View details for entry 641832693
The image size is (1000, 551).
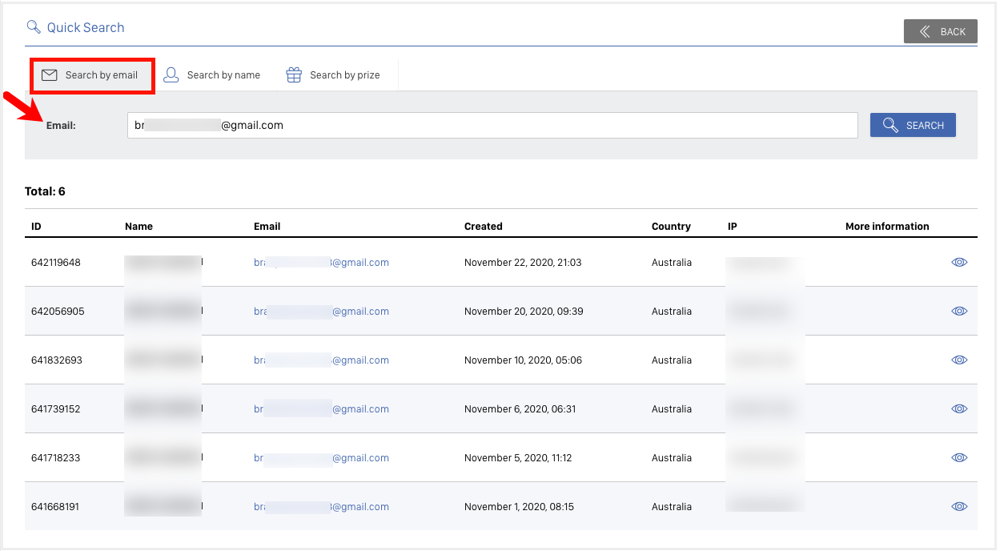(959, 360)
